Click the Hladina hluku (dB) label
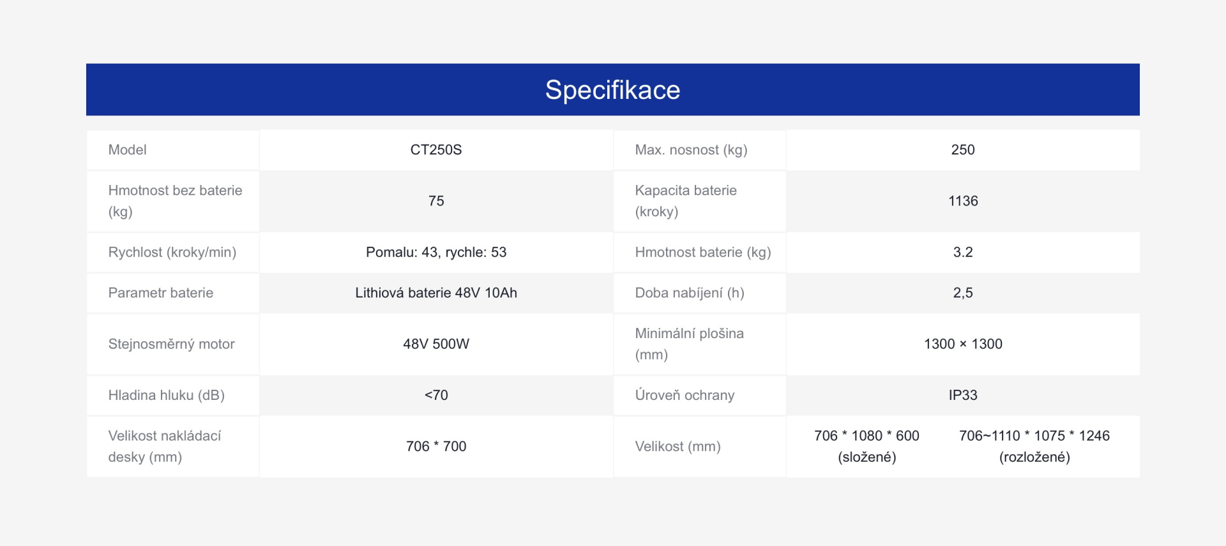The width and height of the screenshot is (1226, 546). click(x=167, y=395)
